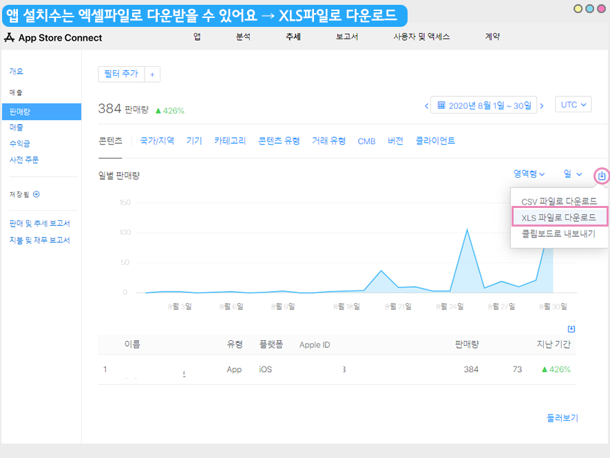Click the 분석 top navigation item

[x=243, y=37]
